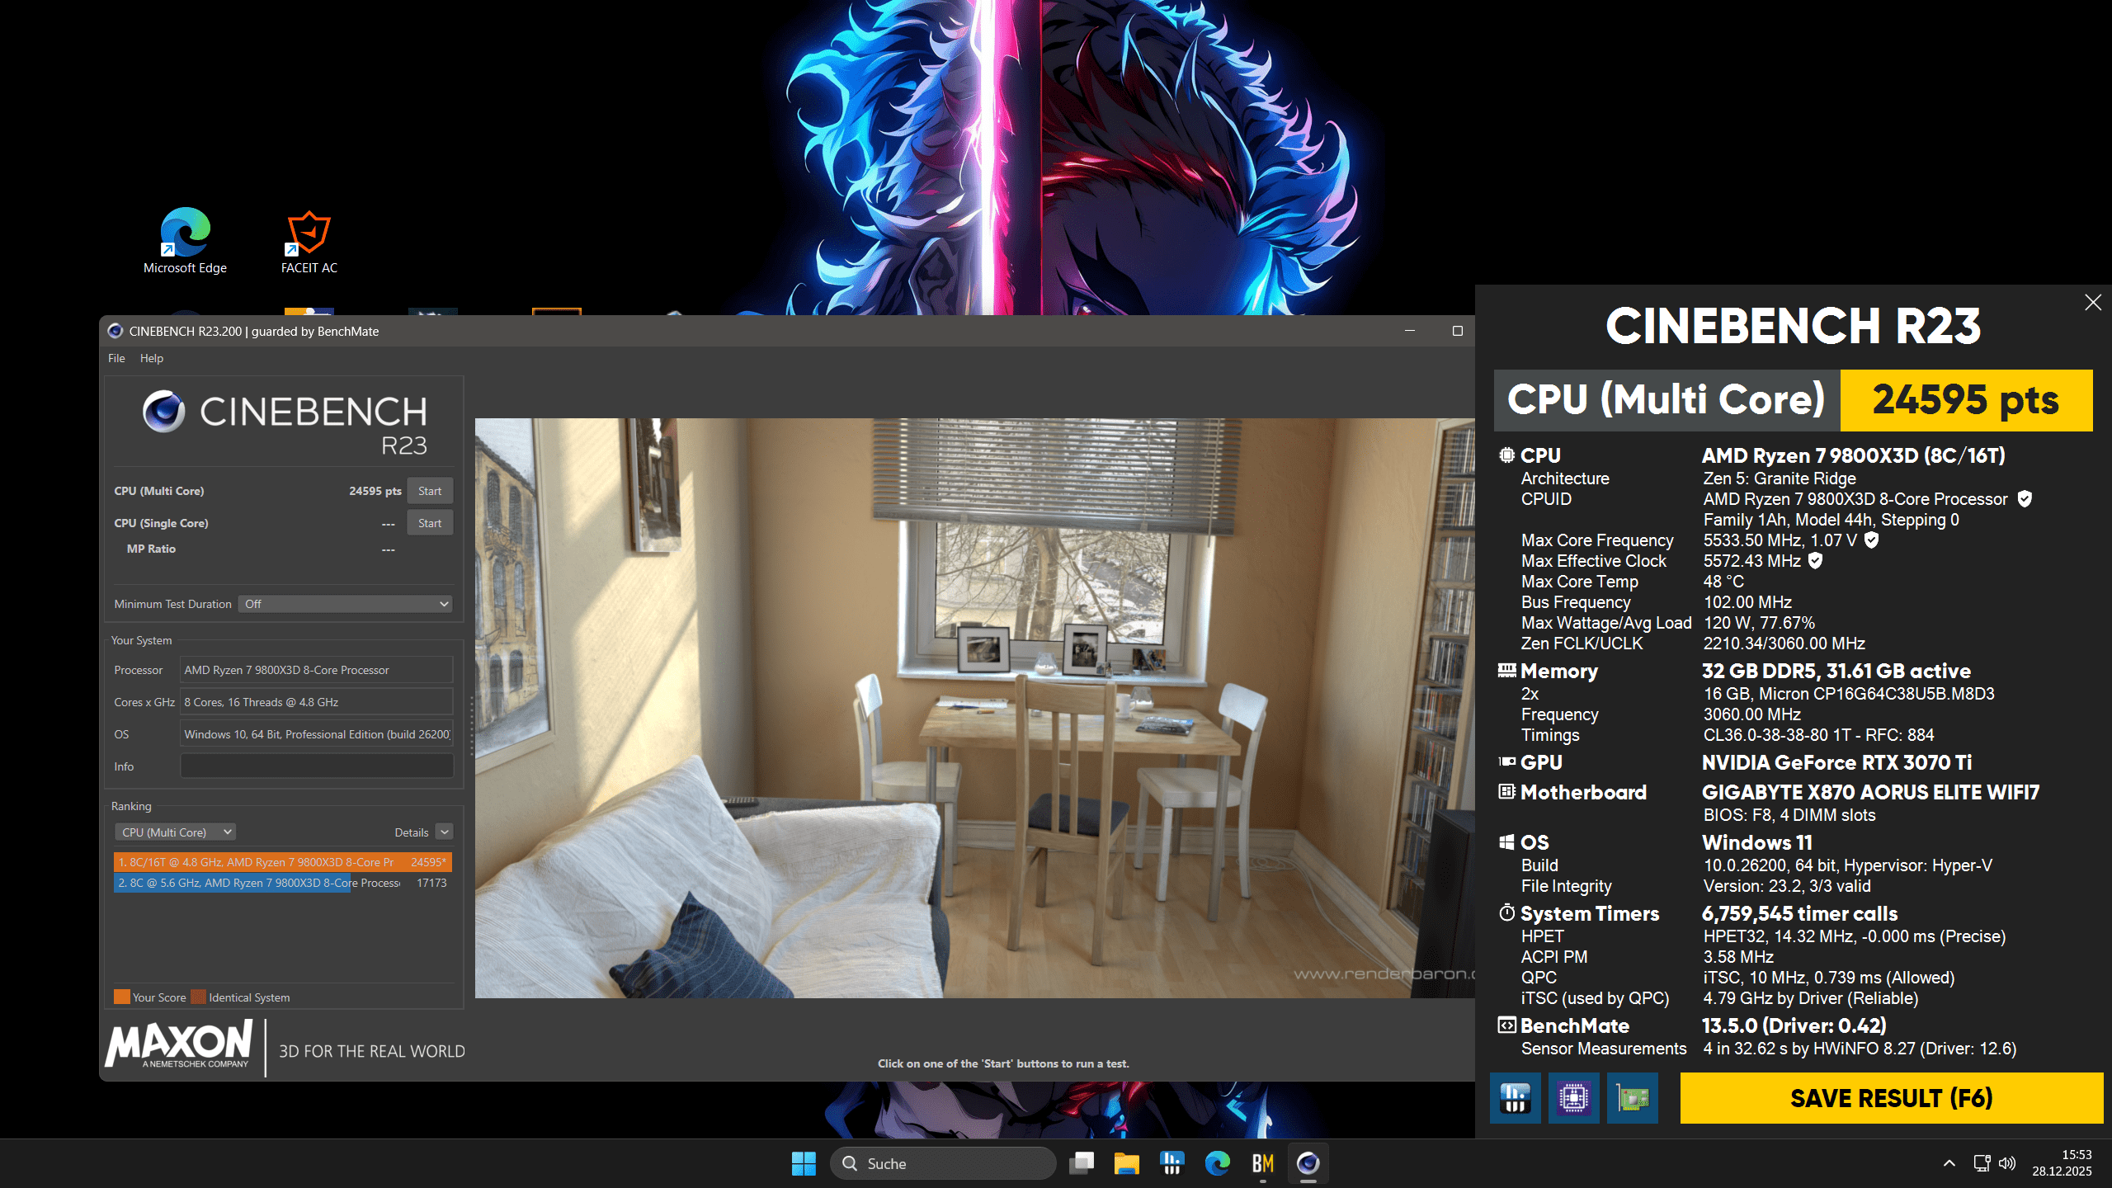Open the File menu
This screenshot has width=2112, height=1188.
pyautogui.click(x=115, y=358)
